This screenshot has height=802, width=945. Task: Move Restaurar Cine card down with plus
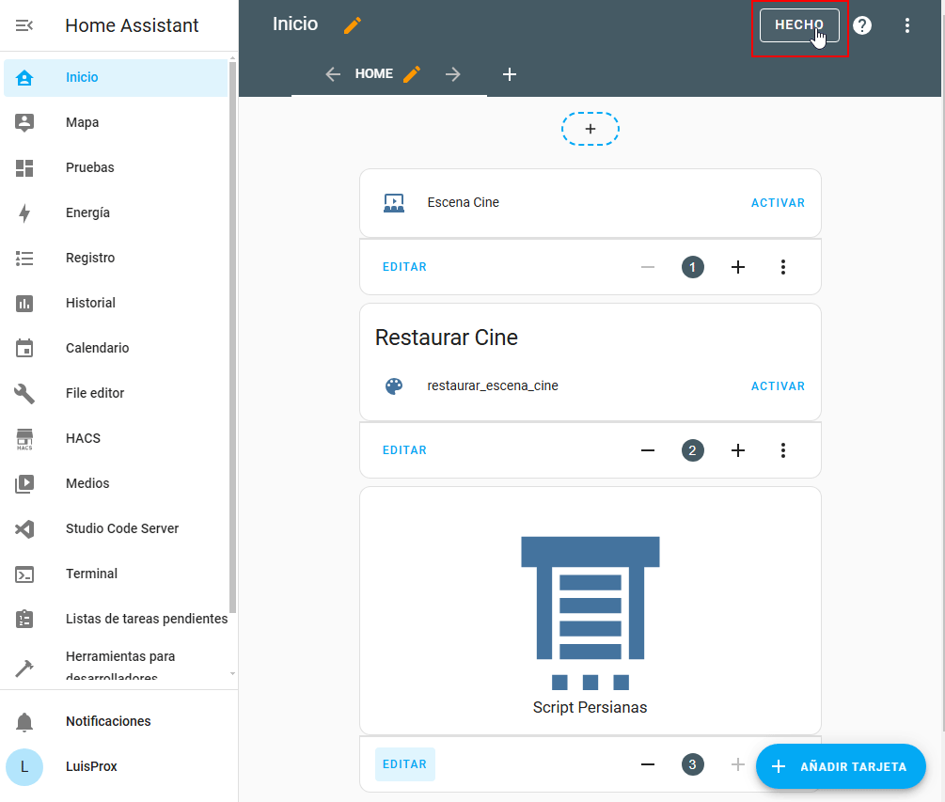pyautogui.click(x=738, y=450)
